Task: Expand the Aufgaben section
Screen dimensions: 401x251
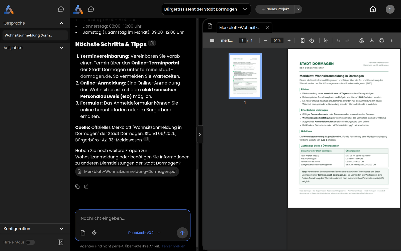Action: point(61,48)
